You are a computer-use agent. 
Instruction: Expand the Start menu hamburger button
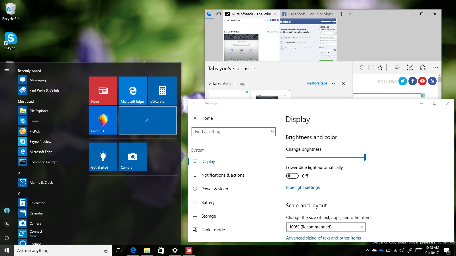7,71
